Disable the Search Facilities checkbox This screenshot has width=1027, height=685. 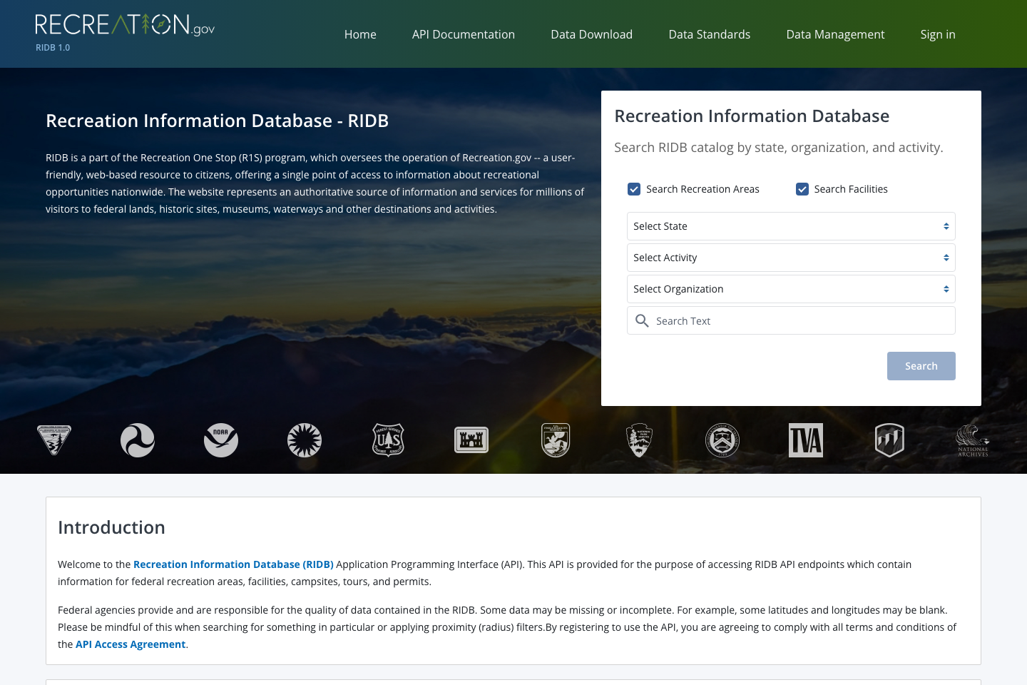tap(802, 189)
